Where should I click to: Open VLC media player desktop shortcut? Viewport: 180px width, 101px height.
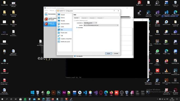(x=166, y=71)
